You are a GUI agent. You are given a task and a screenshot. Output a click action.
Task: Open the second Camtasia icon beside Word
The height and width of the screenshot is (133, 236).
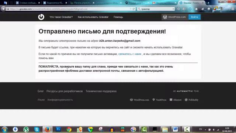(x=187, y=129)
